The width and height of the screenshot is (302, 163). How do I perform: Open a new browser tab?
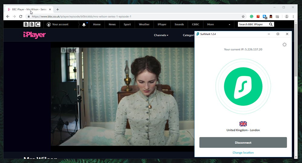point(58,9)
